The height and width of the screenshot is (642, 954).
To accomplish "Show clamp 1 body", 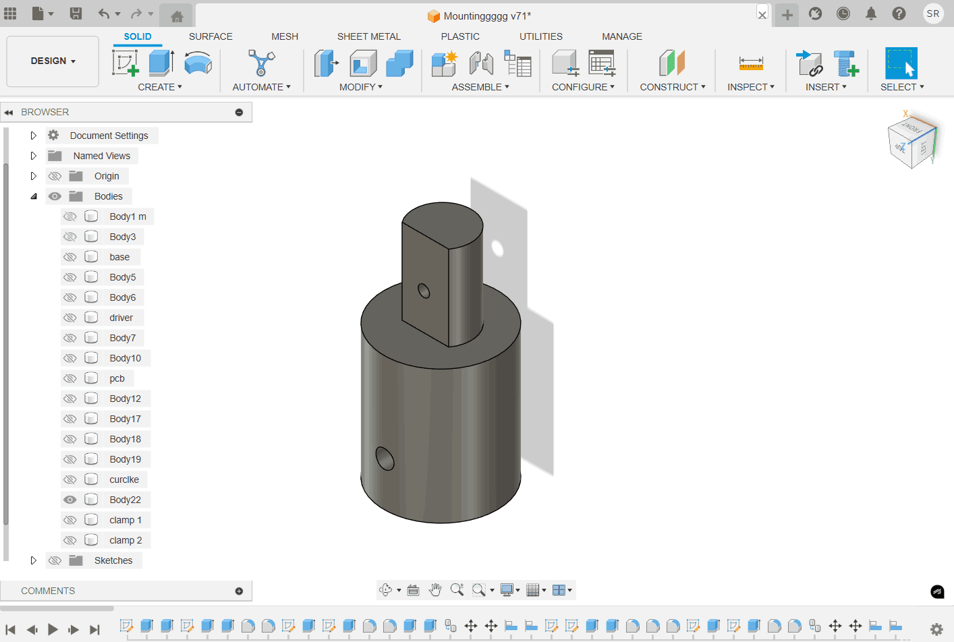I will pyautogui.click(x=69, y=520).
